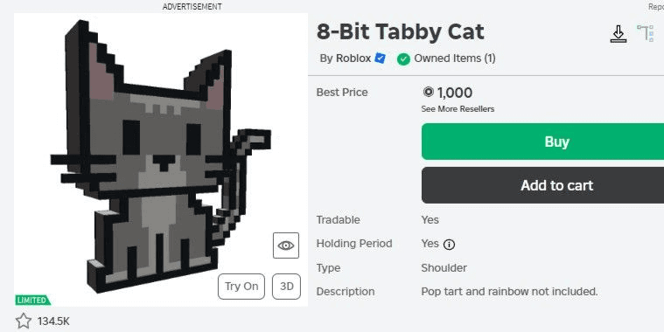Try On the 8-Bit Tabby Cat
Image resolution: width=664 pixels, height=332 pixels.
241,287
